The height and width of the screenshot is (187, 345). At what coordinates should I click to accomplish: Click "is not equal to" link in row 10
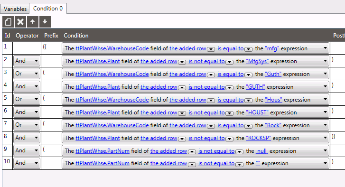click(216, 163)
